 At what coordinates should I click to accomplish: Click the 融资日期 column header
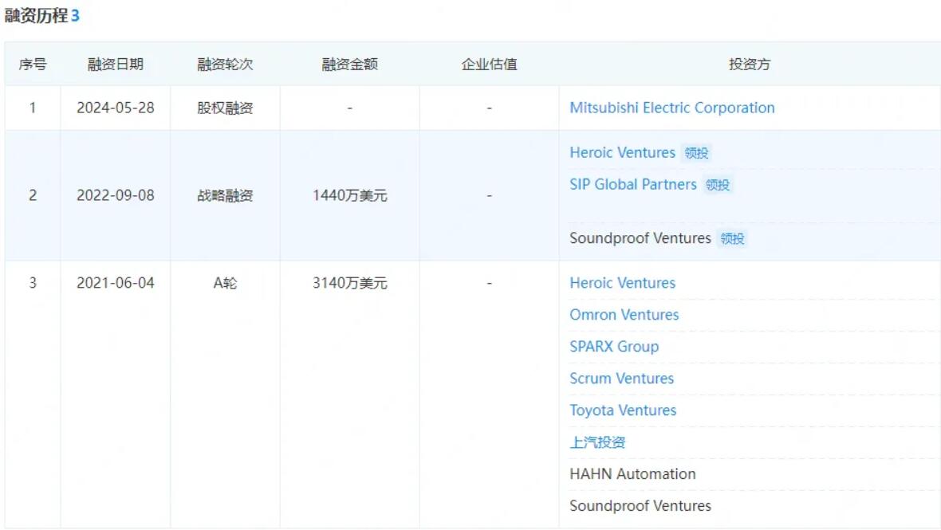tap(115, 64)
